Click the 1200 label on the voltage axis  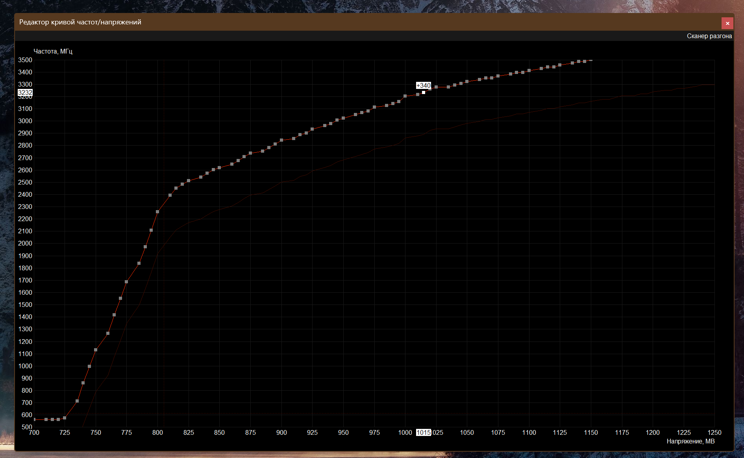[653, 432]
